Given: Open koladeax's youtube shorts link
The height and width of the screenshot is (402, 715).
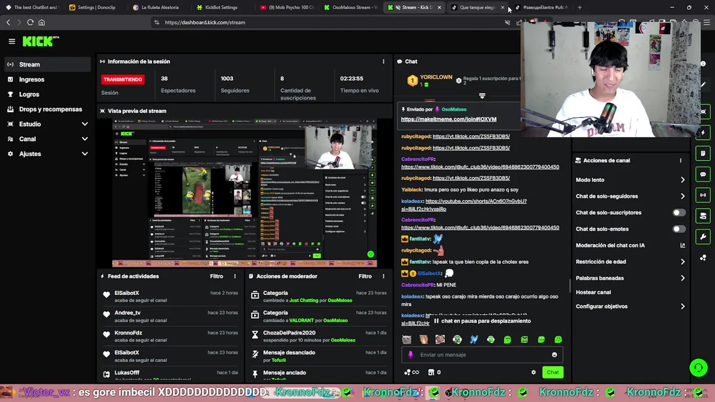Looking at the screenshot, I should (464, 205).
